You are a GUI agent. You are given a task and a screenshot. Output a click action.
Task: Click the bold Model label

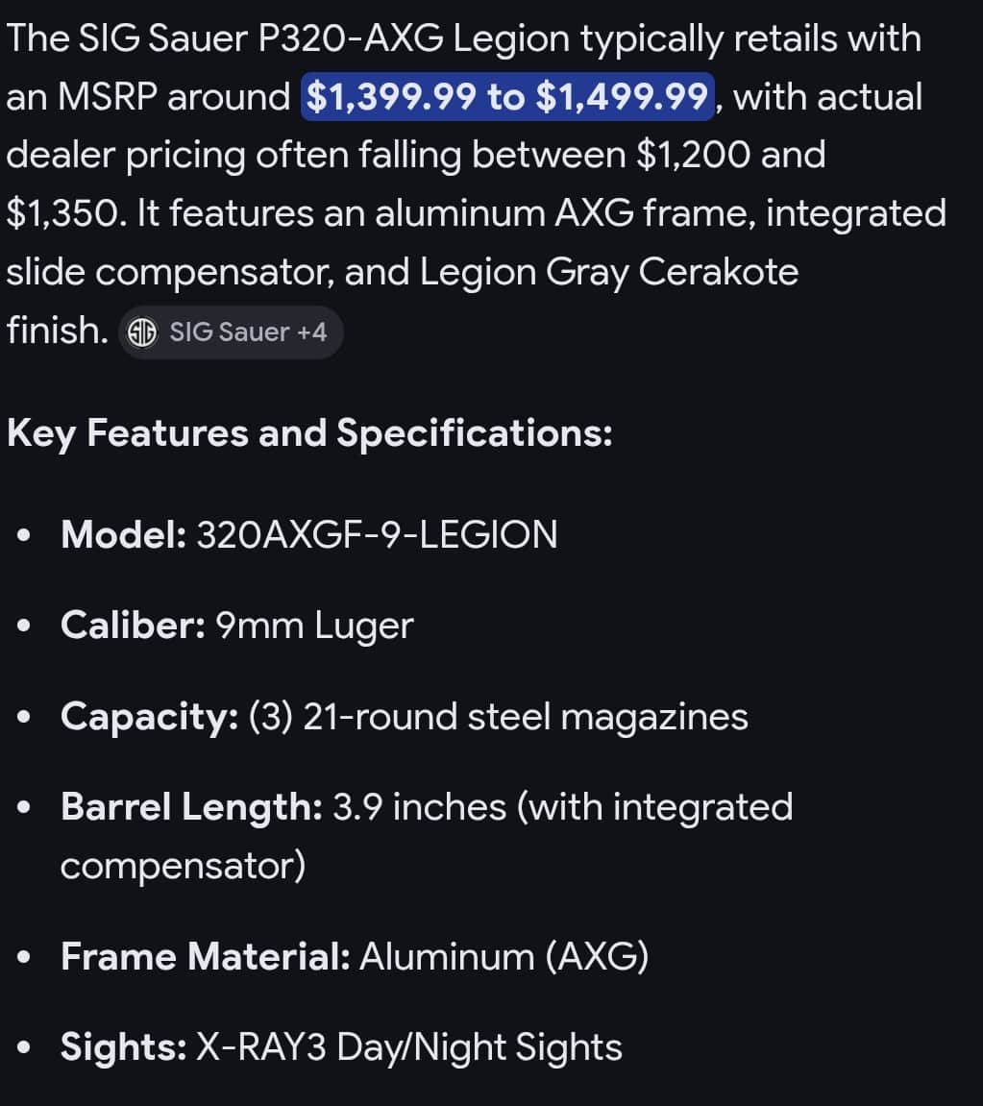pos(123,534)
